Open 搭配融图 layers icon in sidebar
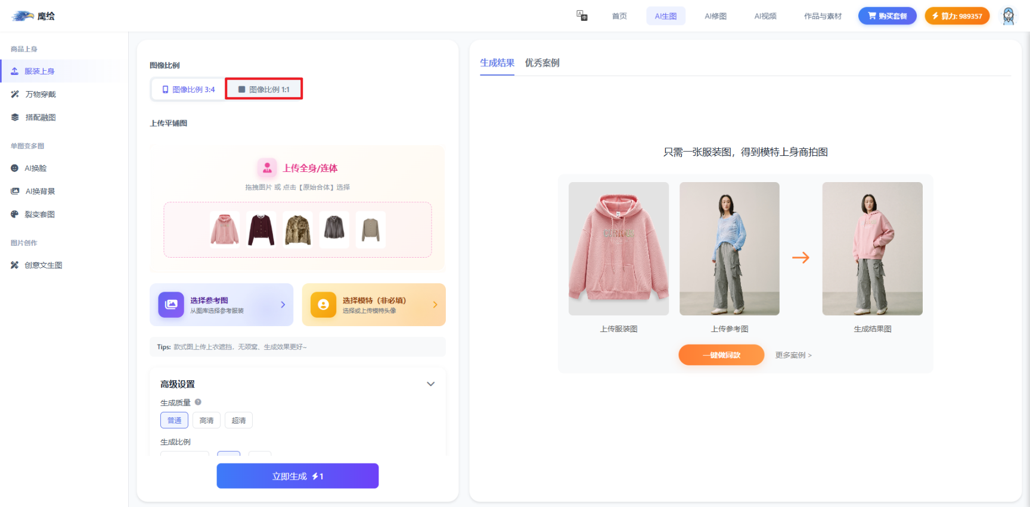 15,118
